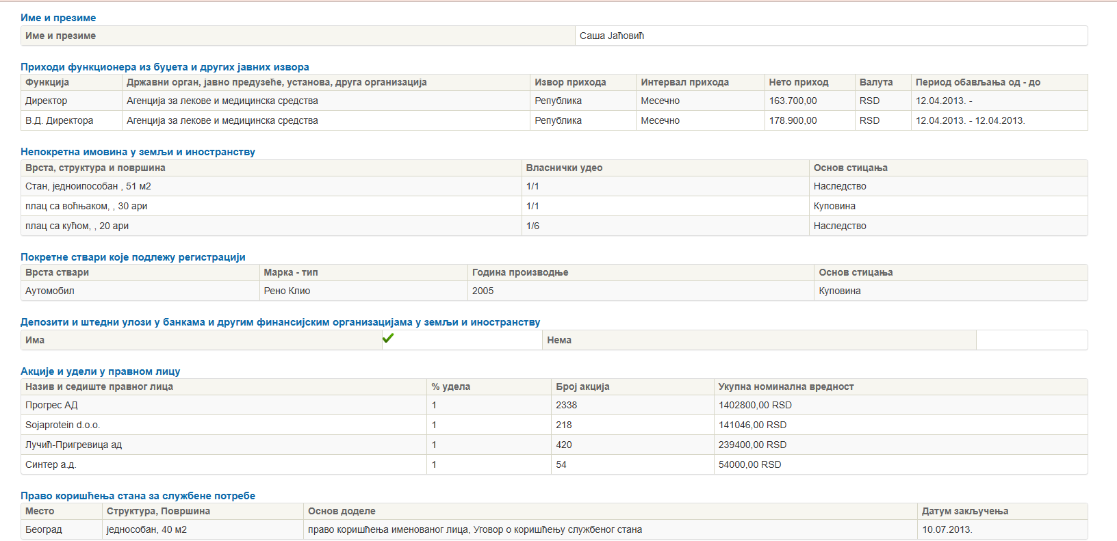
Task: Open the Акције и удели section heading
Action: click(100, 371)
